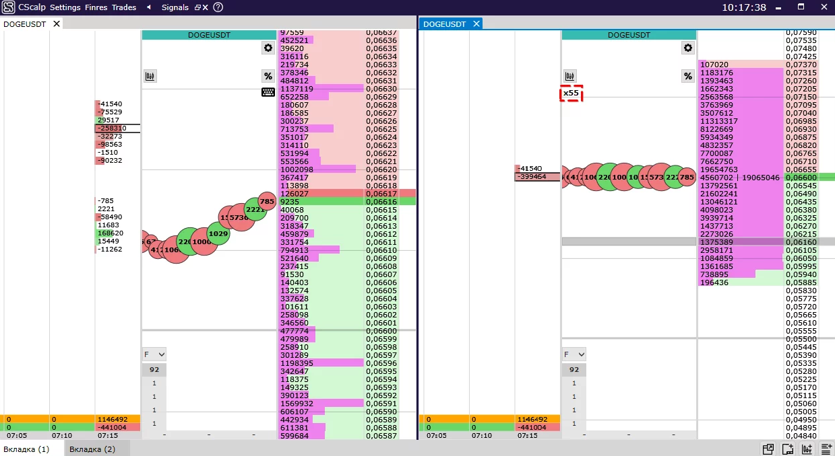Click the add chart icon in bottom bar
This screenshot has width=835, height=456.
click(x=806, y=449)
